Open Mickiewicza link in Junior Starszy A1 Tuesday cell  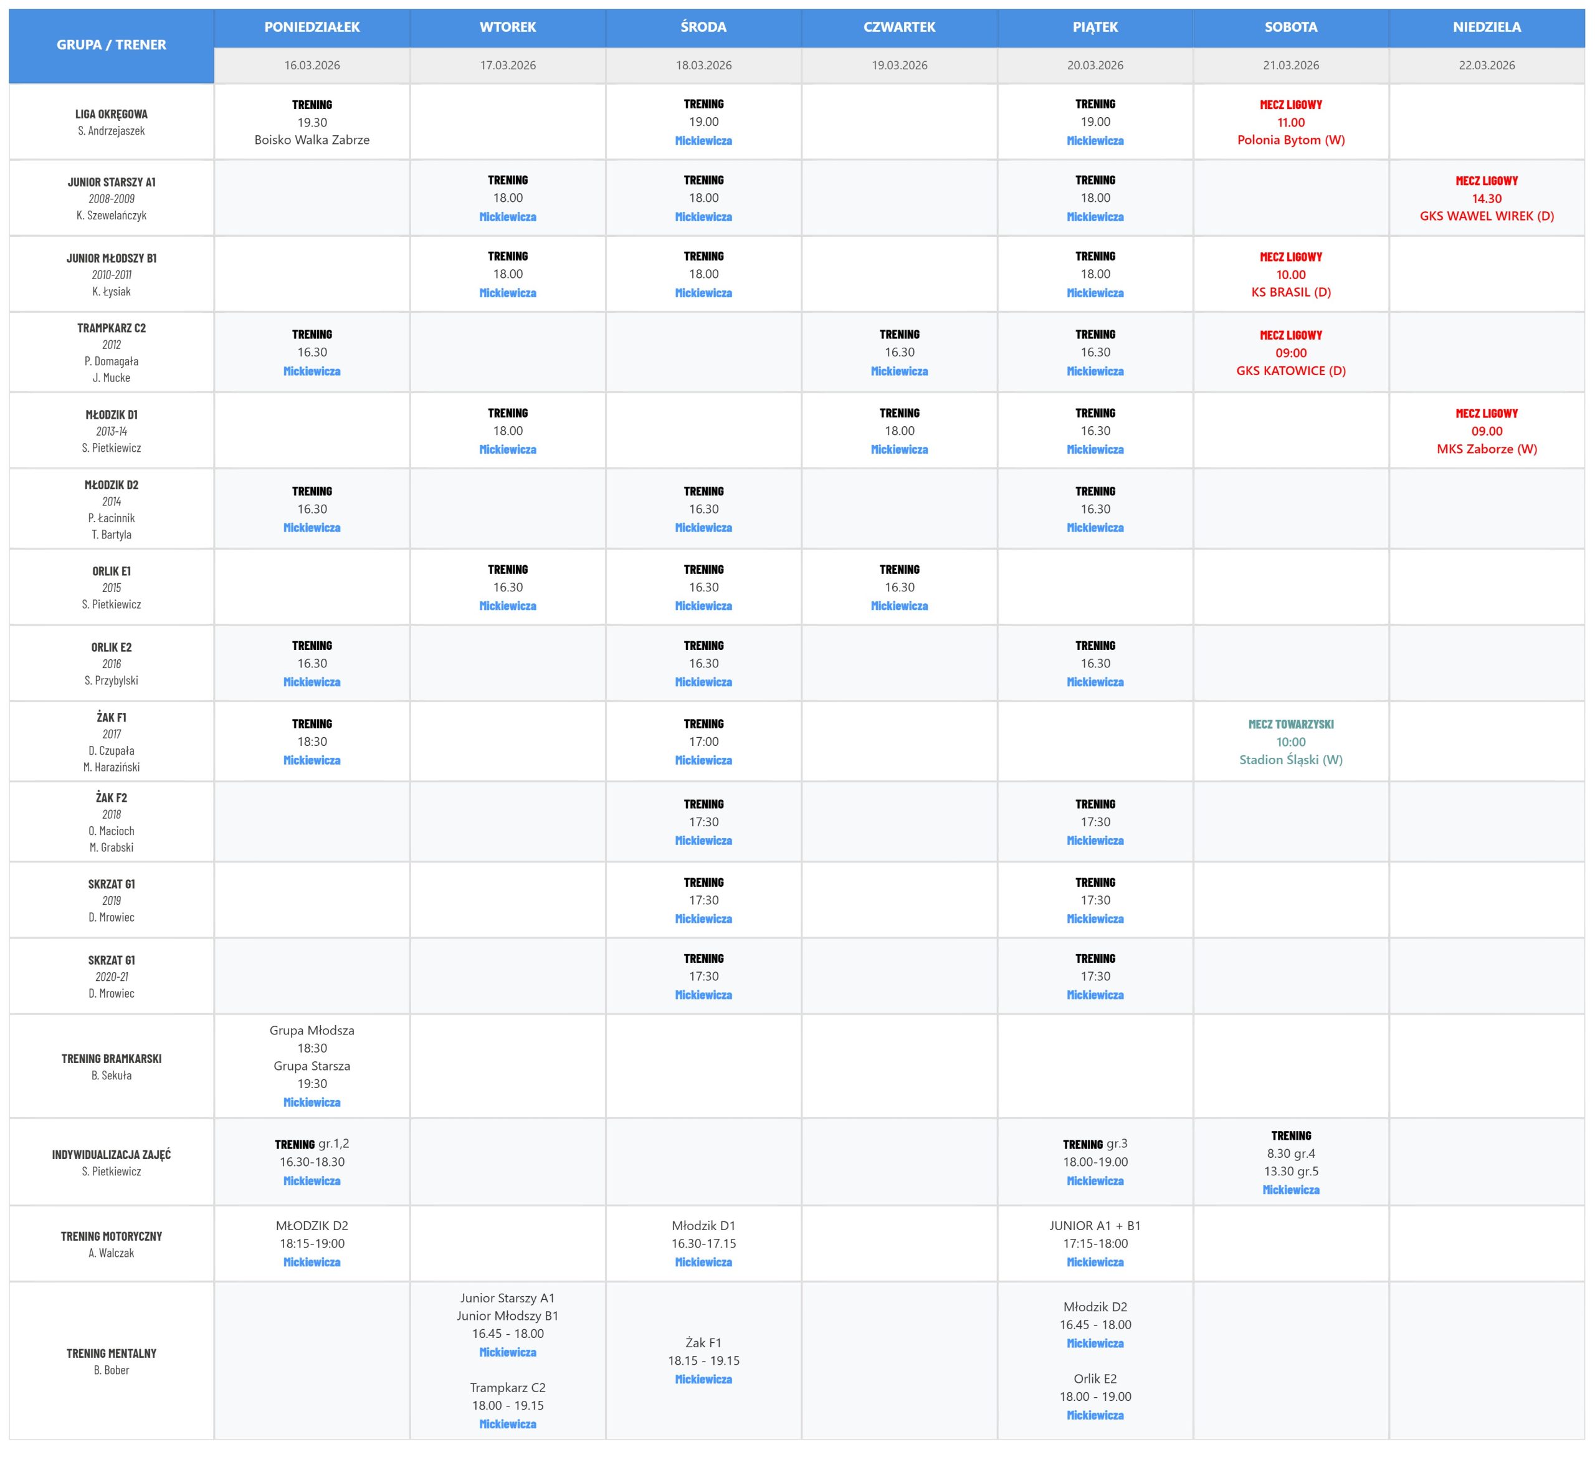508,217
